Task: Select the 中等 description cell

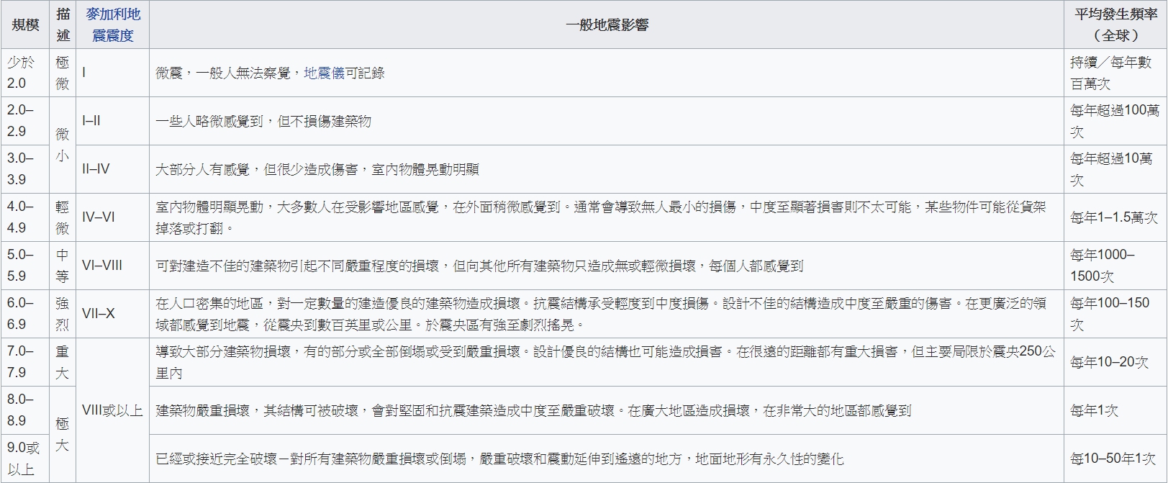Action: coord(63,266)
